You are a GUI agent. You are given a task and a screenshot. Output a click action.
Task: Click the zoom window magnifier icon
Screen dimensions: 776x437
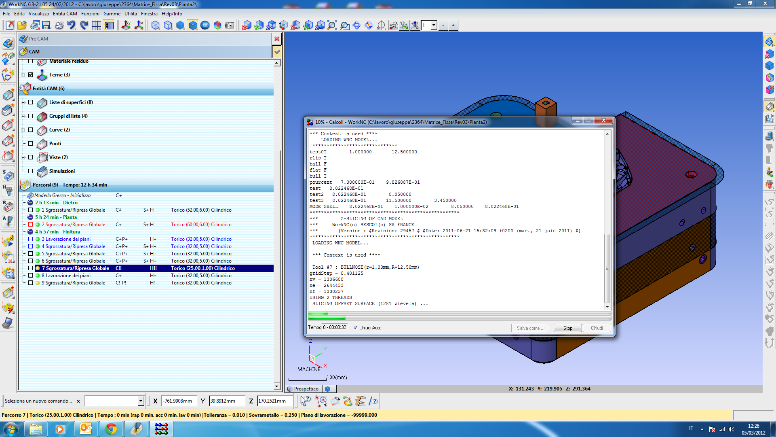(345, 25)
